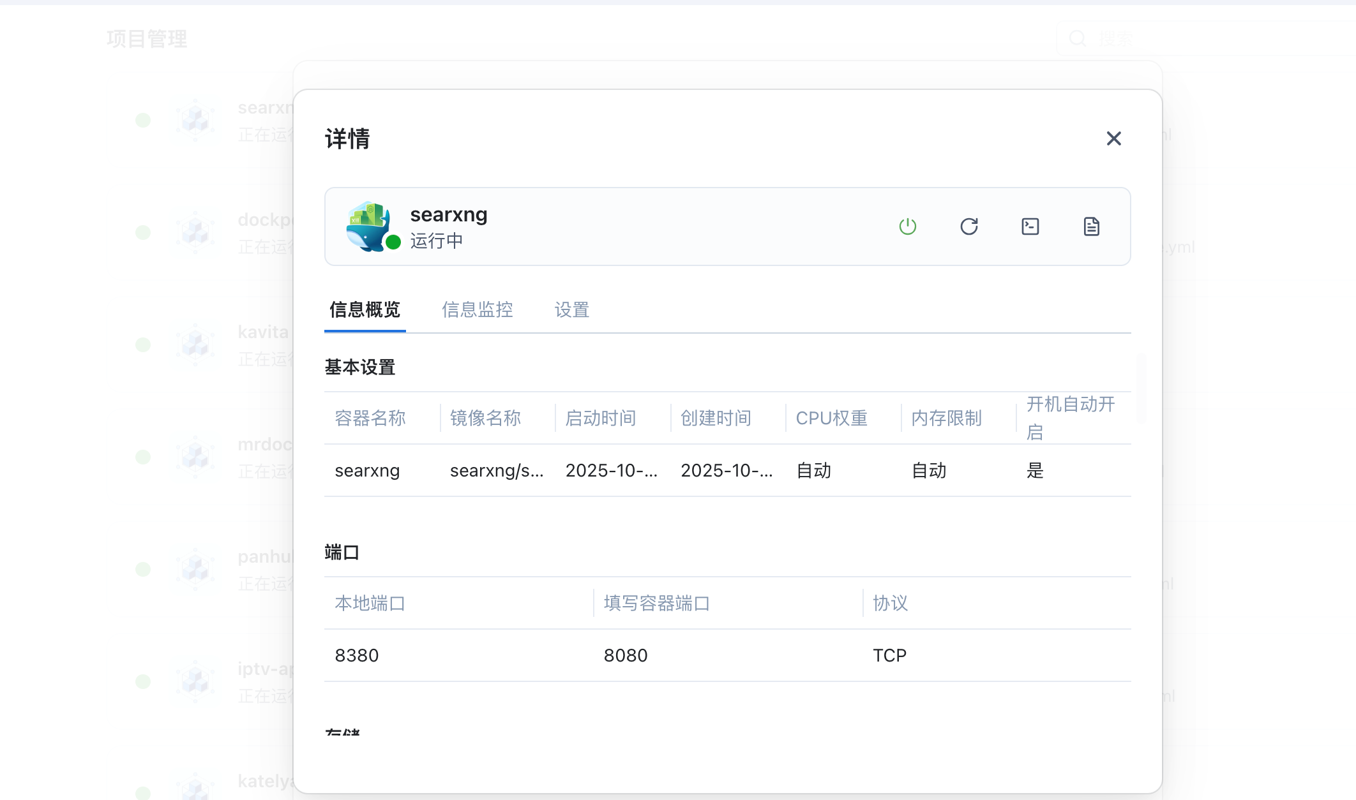Click the 创建时间 column header
The image size is (1356, 800).
(x=716, y=419)
